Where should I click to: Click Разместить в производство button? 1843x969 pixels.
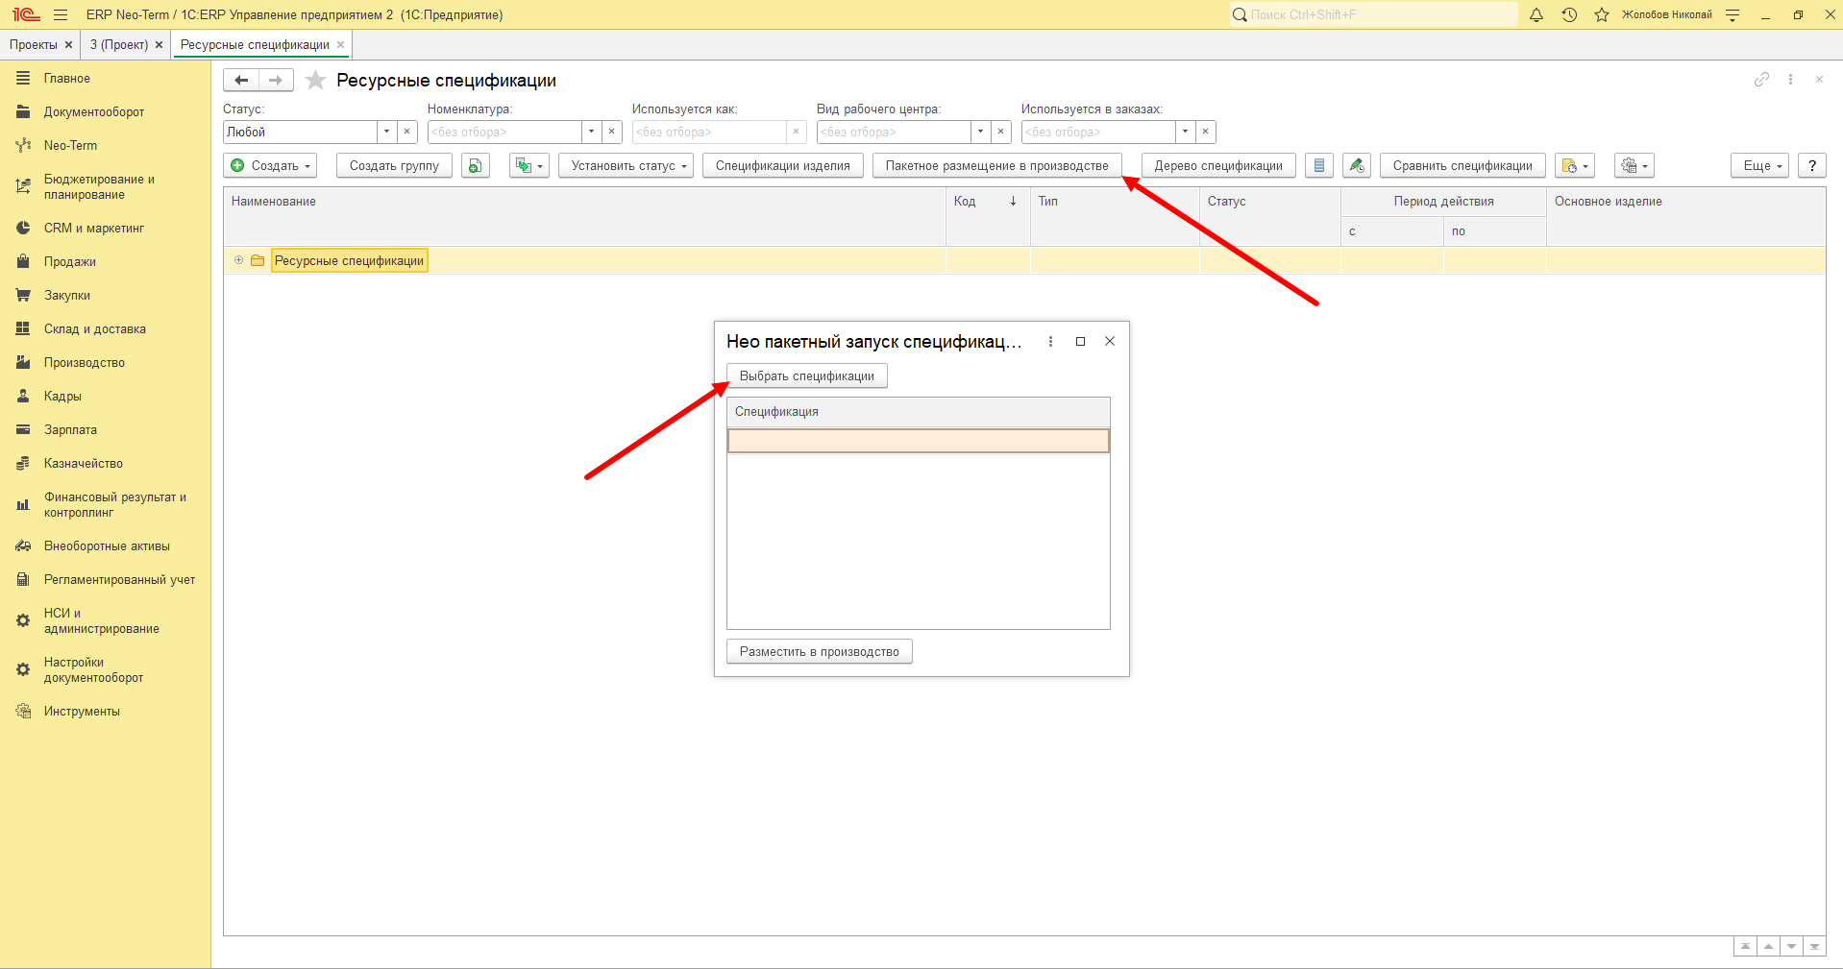(x=820, y=652)
